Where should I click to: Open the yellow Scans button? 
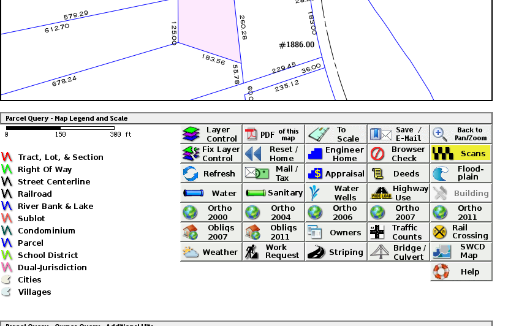(461, 154)
